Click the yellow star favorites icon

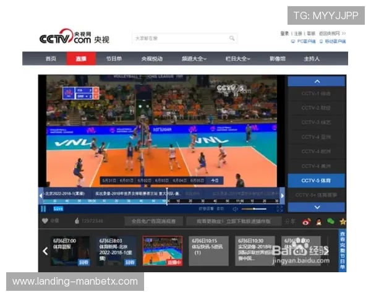tap(343, 221)
